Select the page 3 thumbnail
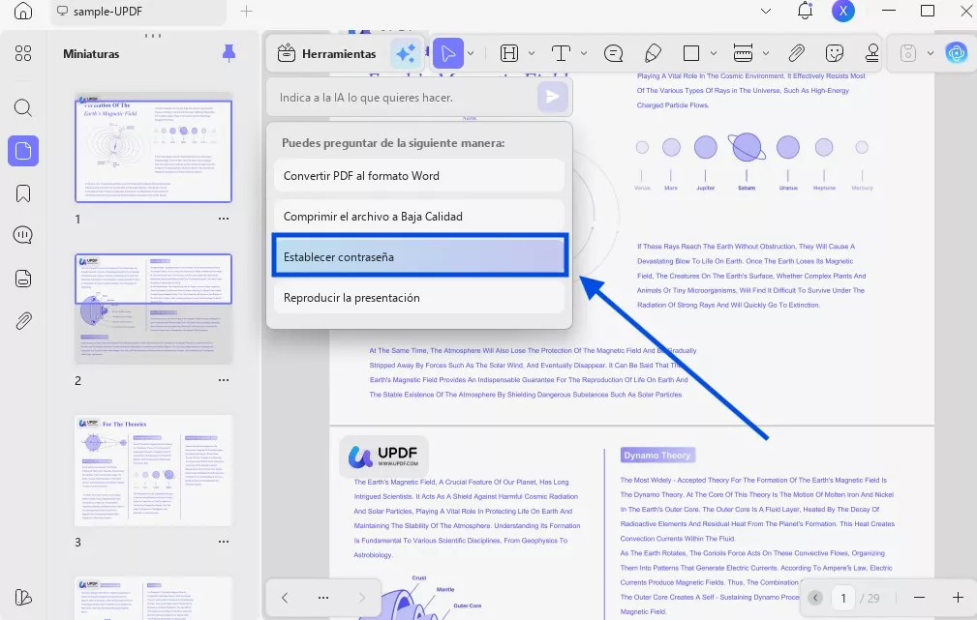Image resolution: width=977 pixels, height=620 pixels. pos(154,471)
